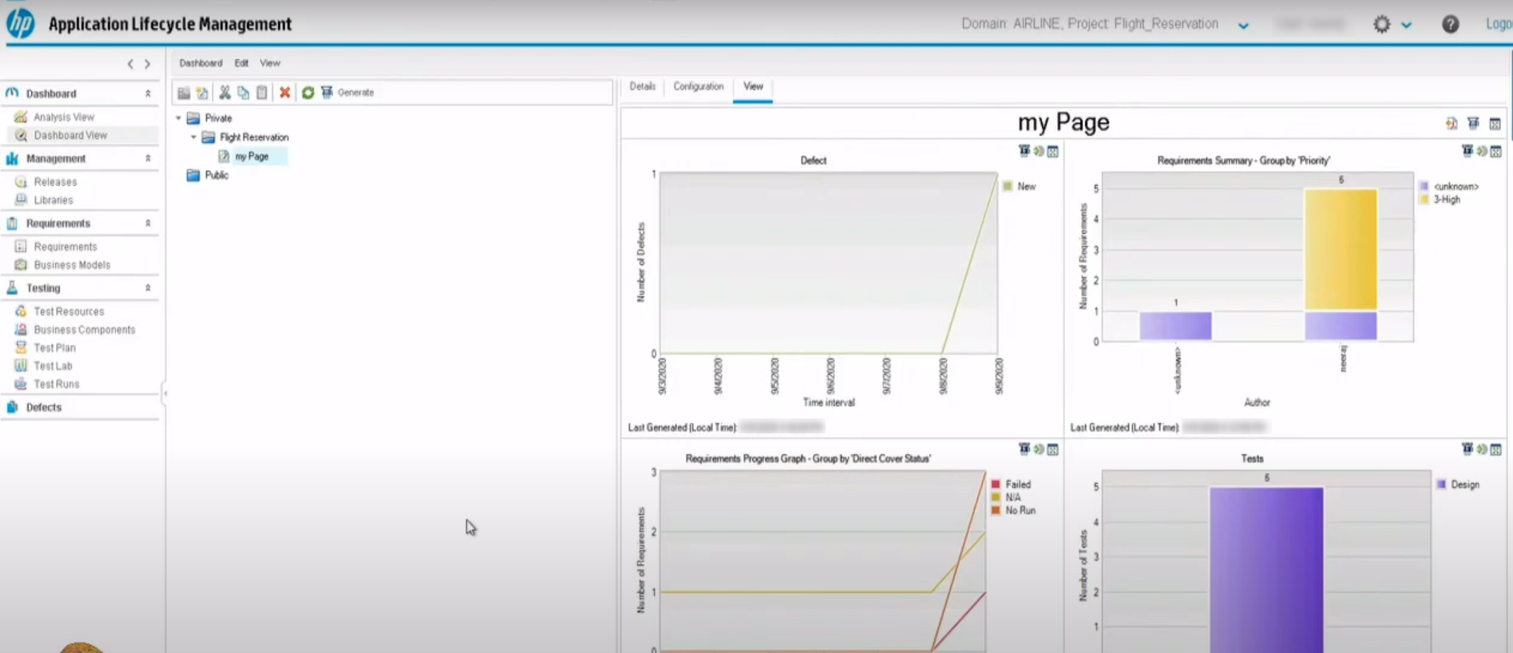Click the Paste clipboard icon
The height and width of the screenshot is (653, 1513).
coord(262,93)
